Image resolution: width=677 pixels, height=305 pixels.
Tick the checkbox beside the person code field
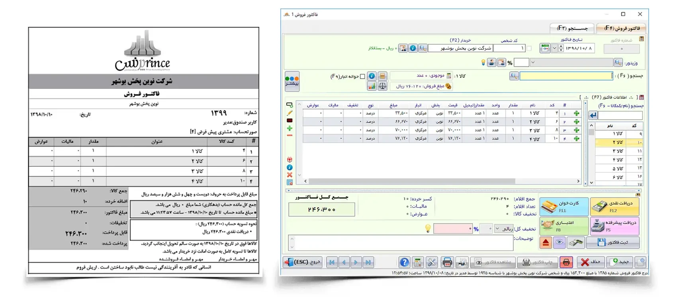pos(529,48)
